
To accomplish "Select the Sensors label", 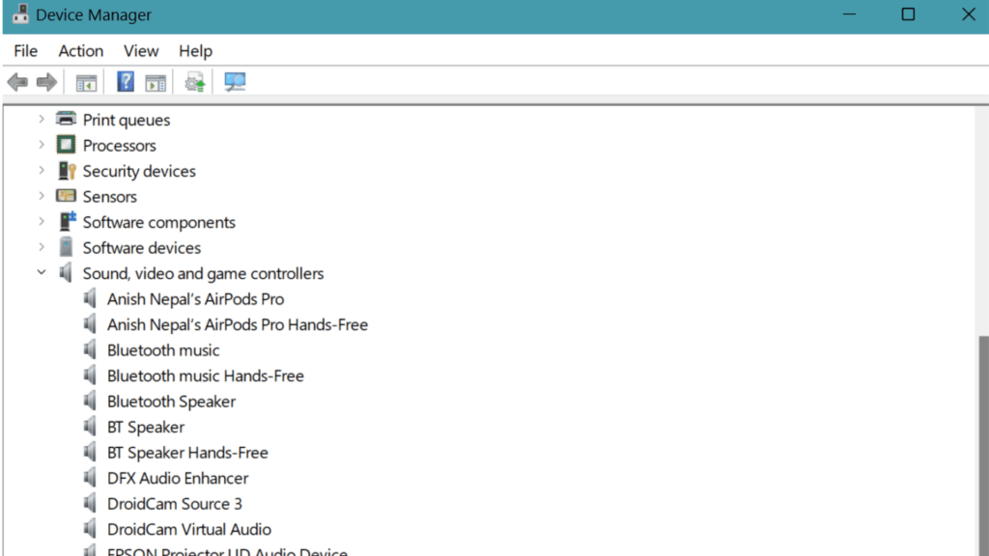I will tap(110, 197).
